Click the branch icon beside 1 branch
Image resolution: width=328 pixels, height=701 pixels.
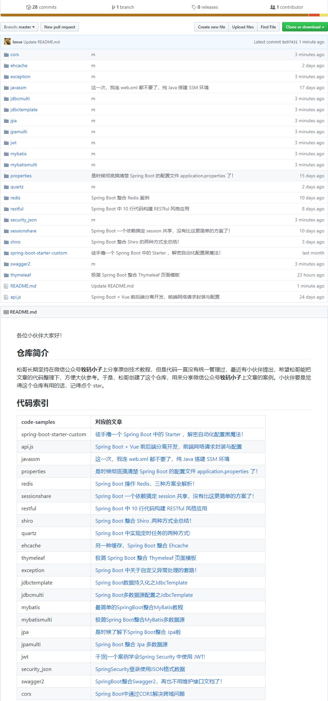point(114,7)
